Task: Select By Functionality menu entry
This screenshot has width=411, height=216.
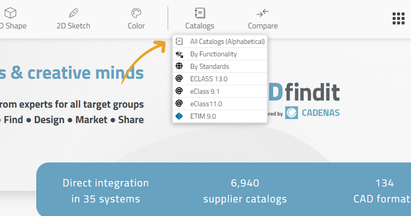Action: [220, 54]
